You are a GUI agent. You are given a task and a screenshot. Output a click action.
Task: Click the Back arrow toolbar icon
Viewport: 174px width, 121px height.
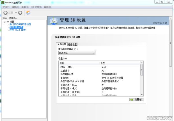pyautogui.click(x=5, y=13)
